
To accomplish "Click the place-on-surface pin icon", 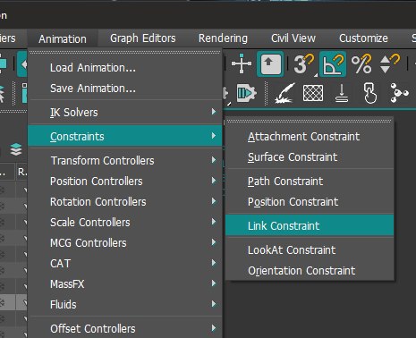I will click(x=342, y=93).
